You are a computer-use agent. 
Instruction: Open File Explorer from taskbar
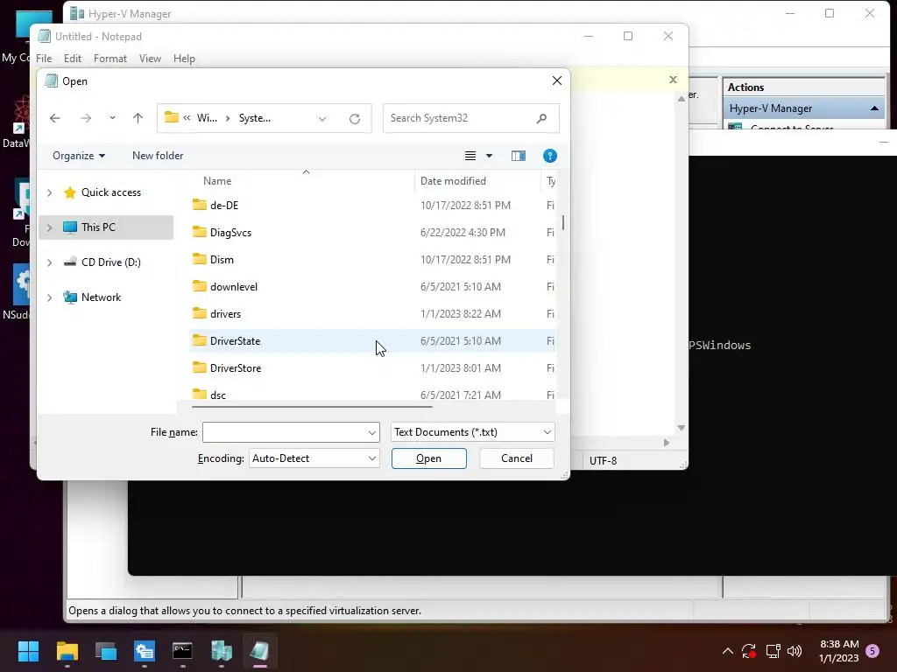point(67,651)
